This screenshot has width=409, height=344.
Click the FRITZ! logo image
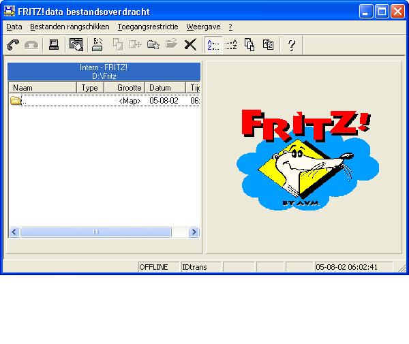(x=307, y=159)
